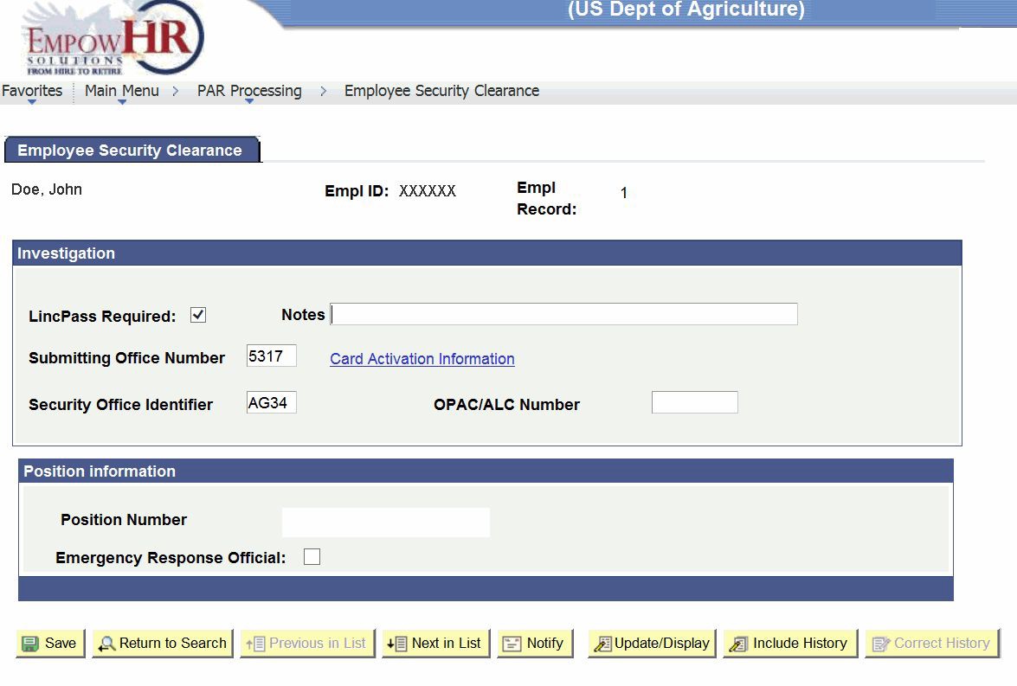Viewport: 1017px width, 686px height.
Task: Click the Notify button
Action: pyautogui.click(x=535, y=644)
